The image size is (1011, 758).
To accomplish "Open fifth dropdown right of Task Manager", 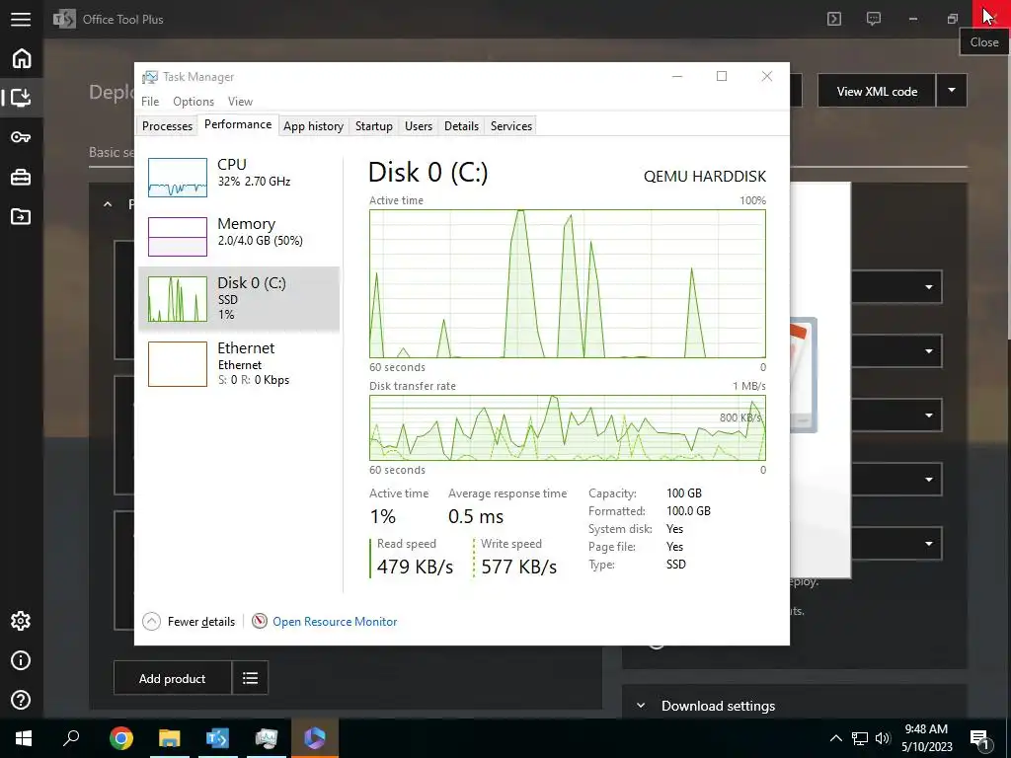I will [x=897, y=544].
